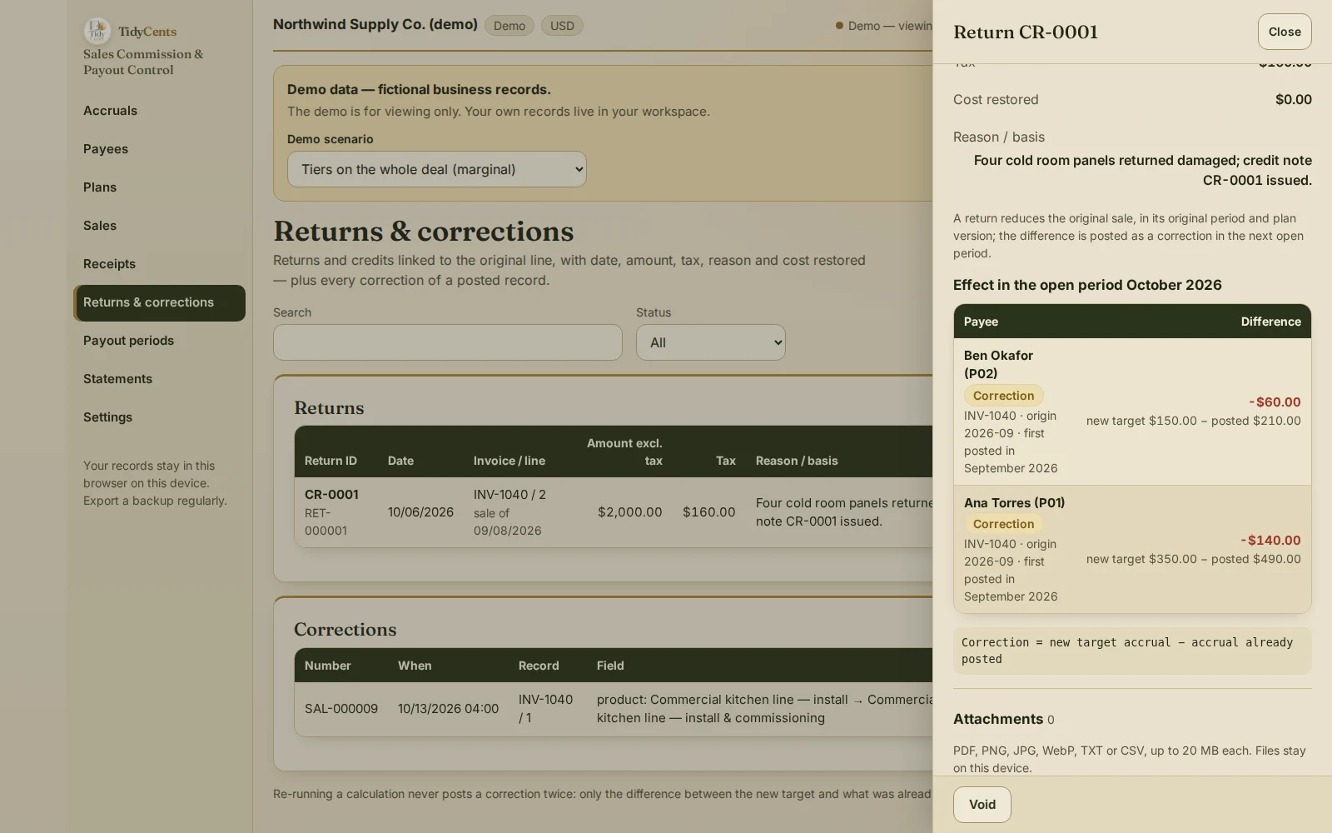Image resolution: width=1332 pixels, height=833 pixels.
Task: Click correction time 10/13/2026 04:00
Action: pos(448,709)
